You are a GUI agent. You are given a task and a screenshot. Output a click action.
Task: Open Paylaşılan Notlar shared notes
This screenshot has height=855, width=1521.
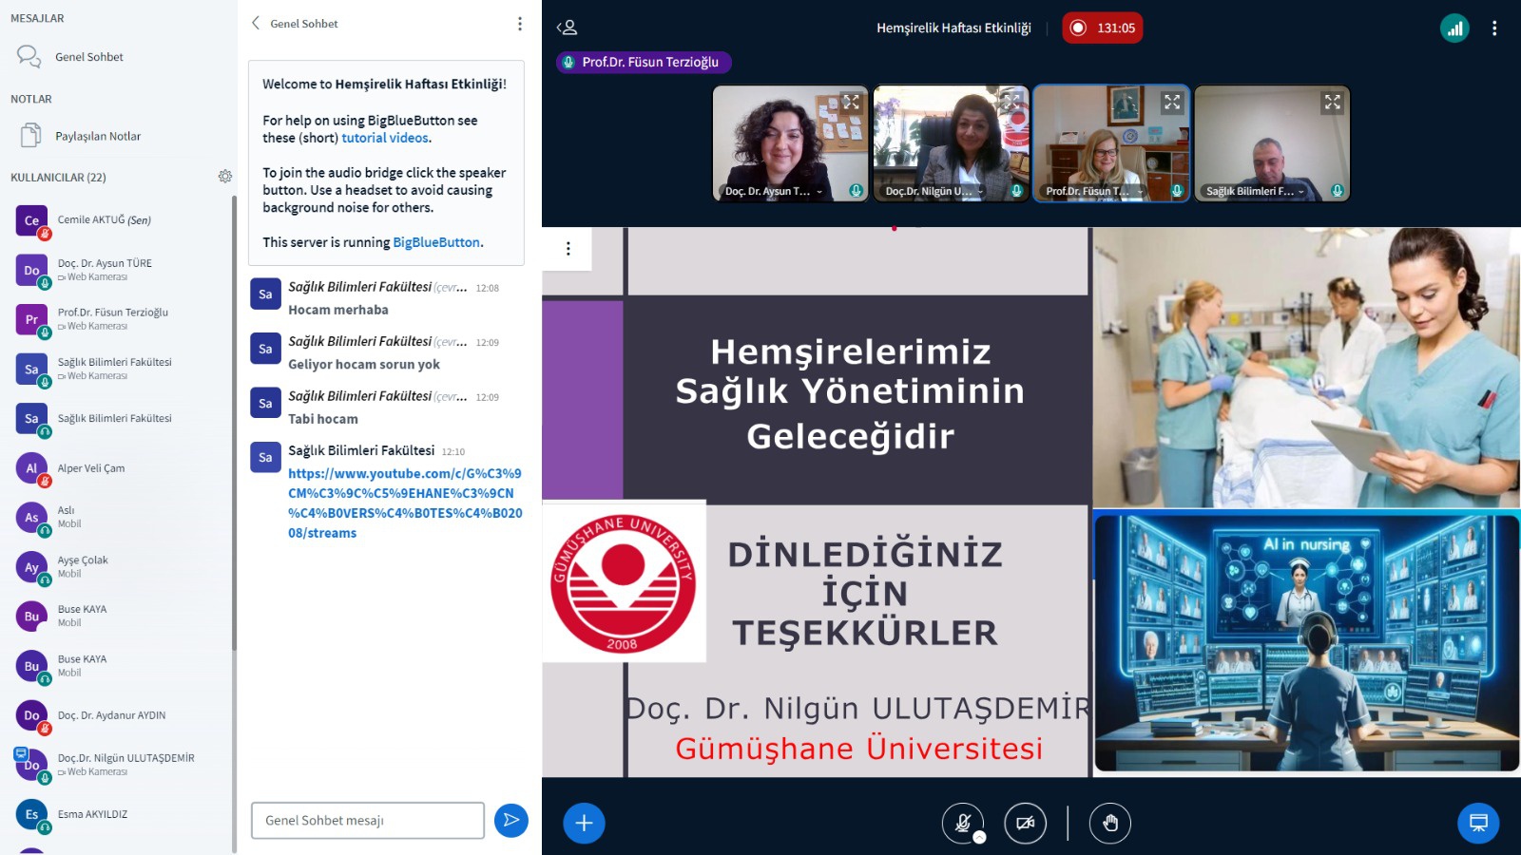[97, 136]
